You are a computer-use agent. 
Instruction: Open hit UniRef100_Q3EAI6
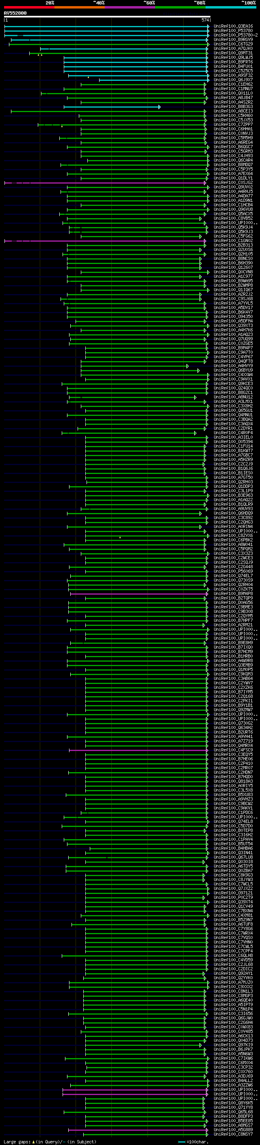pos(233,27)
